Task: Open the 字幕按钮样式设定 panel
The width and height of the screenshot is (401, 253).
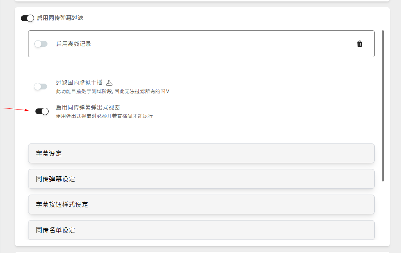Action: (201, 204)
